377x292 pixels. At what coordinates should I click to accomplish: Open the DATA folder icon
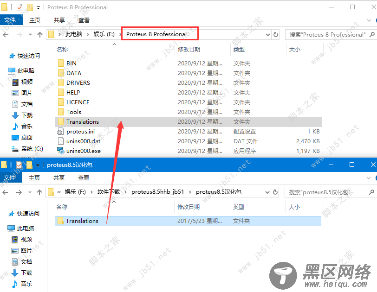coord(61,73)
